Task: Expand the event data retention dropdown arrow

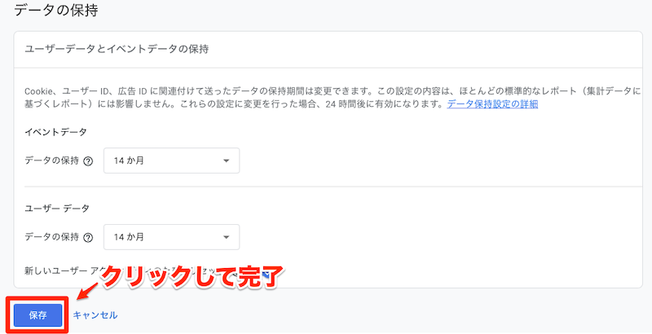Action: point(226,161)
